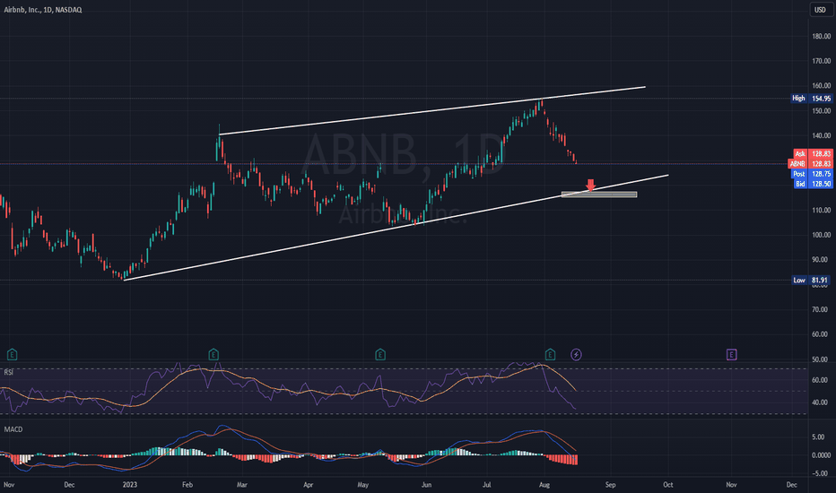Image resolution: width=836 pixels, height=493 pixels.
Task: Select the RSI indicator label
Action: pos(9,372)
